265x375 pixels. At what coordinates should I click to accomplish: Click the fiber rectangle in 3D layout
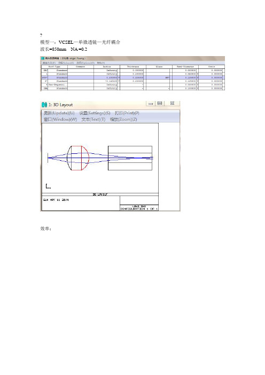click(130, 158)
